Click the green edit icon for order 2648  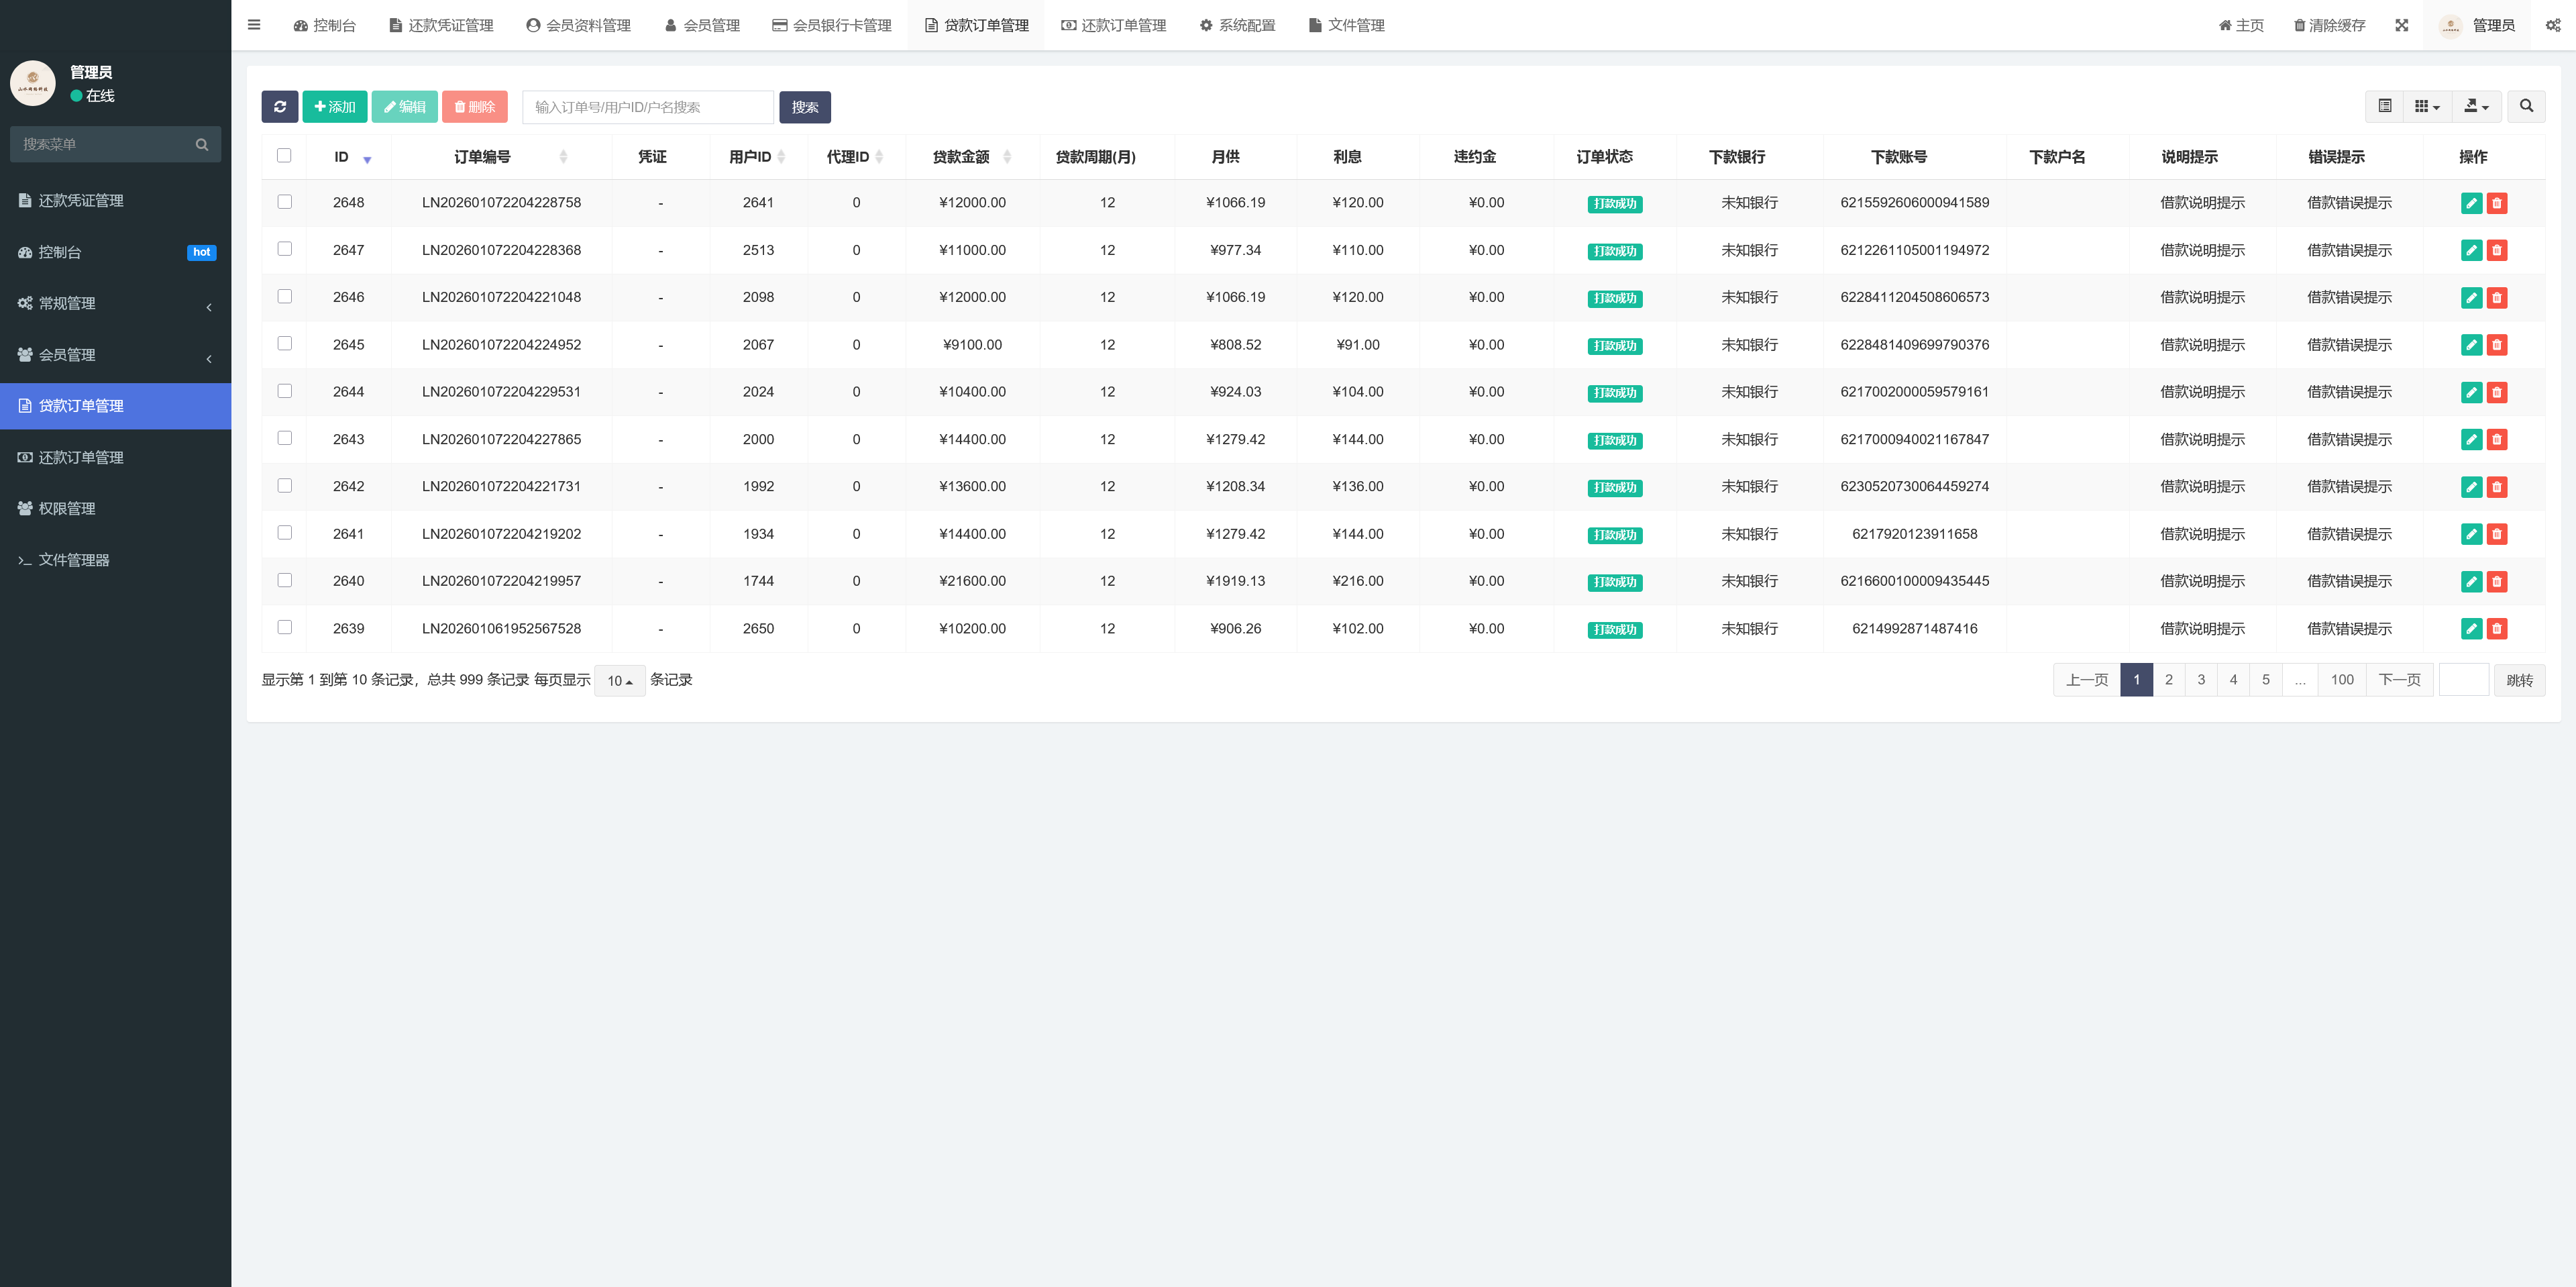pos(2471,203)
